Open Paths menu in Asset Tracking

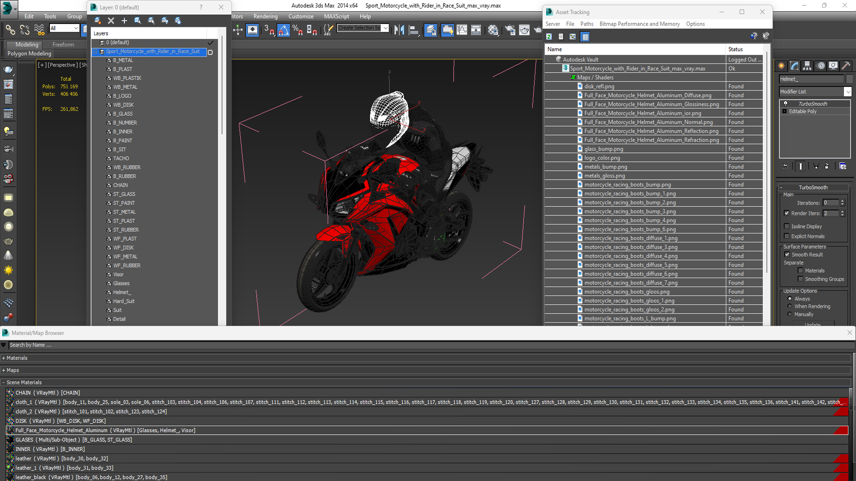587,24
